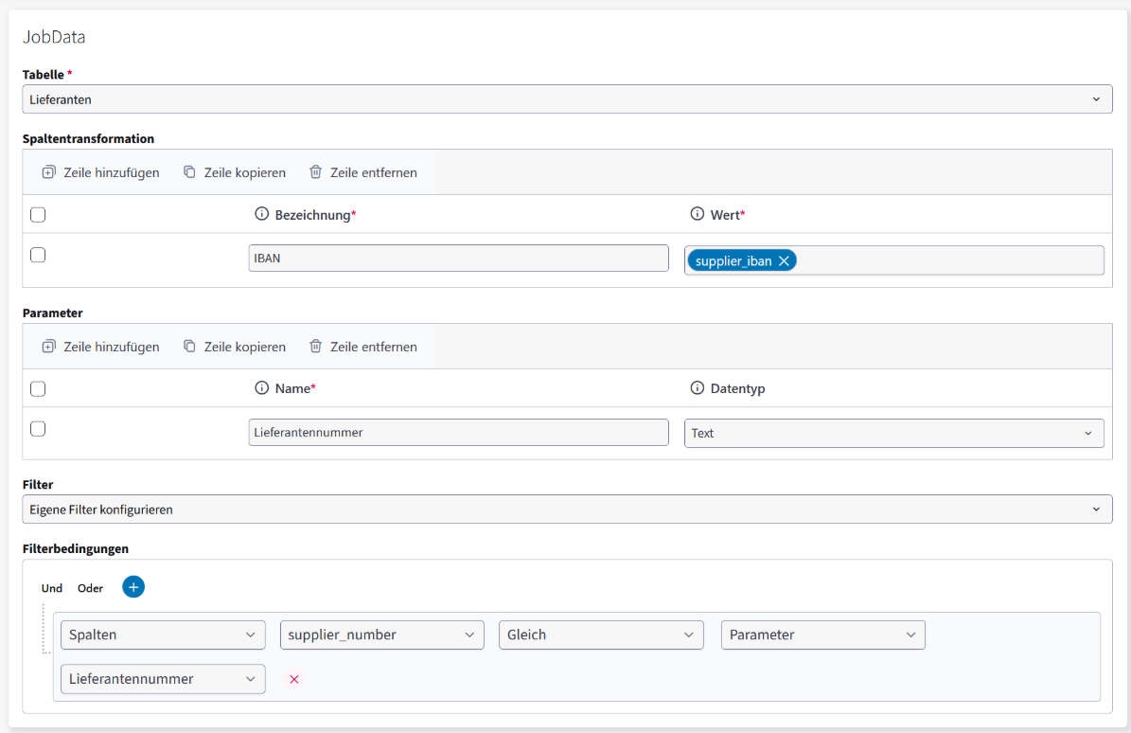This screenshot has height=733, width=1131.
Task: Open the Lieferantennummer dropdown in filter condition
Action: pos(163,679)
